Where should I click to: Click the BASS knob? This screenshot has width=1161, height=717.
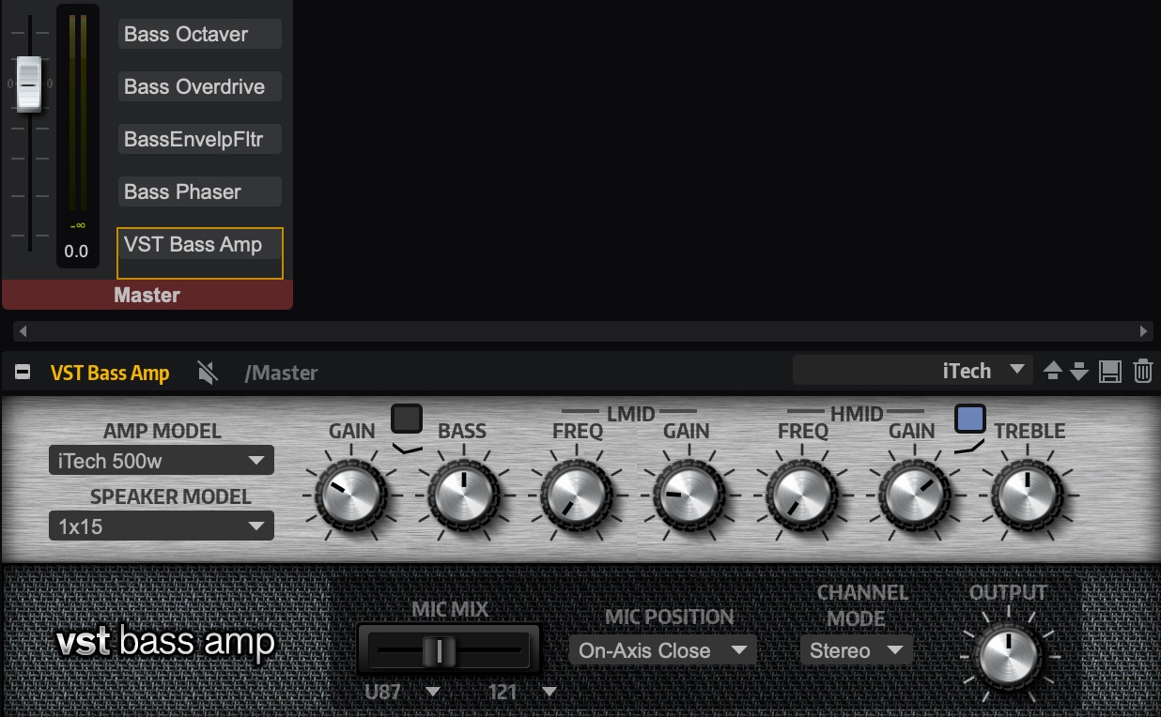click(x=464, y=495)
